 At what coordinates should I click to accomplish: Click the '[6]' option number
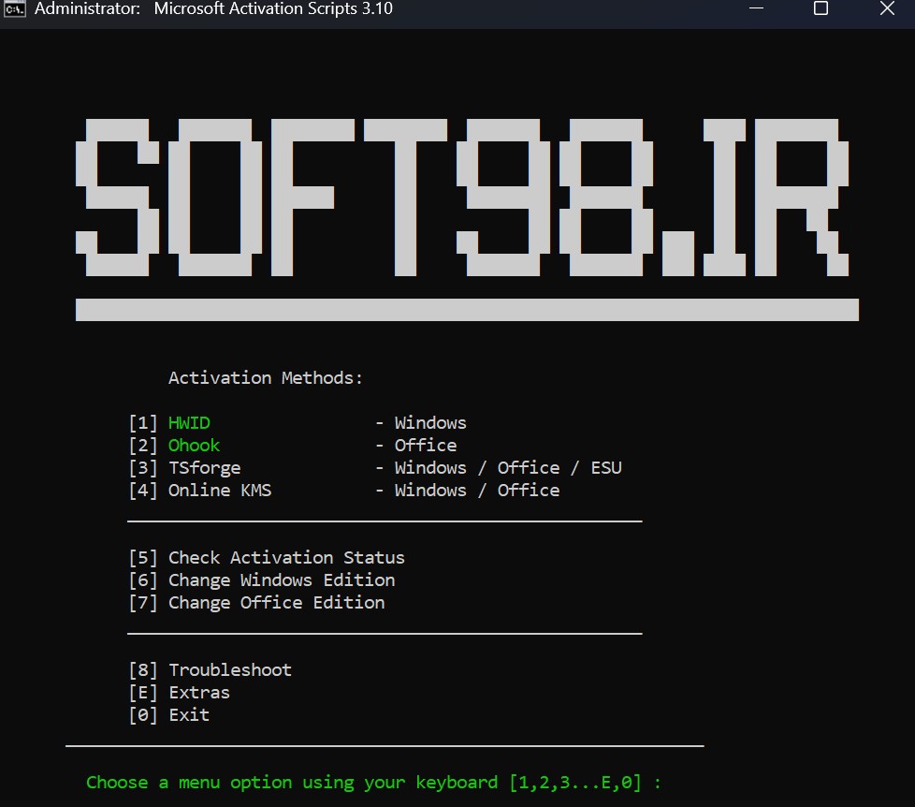pyautogui.click(x=143, y=580)
